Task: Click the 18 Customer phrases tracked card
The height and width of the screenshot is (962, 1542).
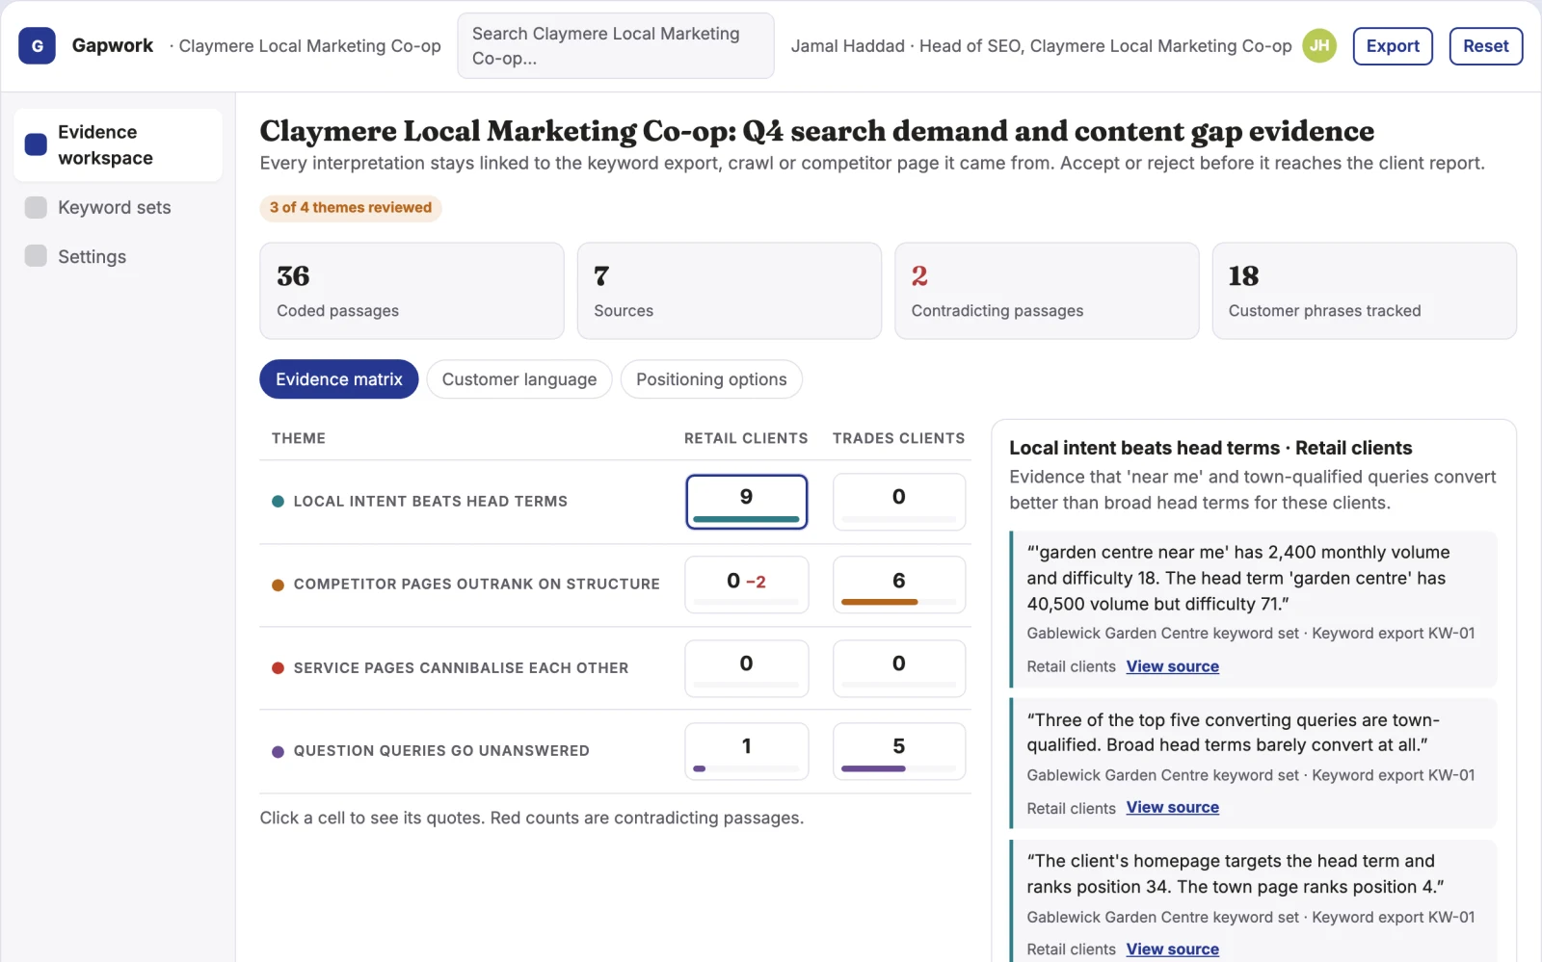Action: (1364, 291)
